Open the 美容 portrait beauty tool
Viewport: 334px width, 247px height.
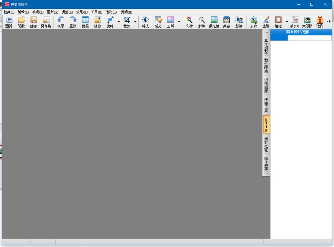(x=226, y=22)
